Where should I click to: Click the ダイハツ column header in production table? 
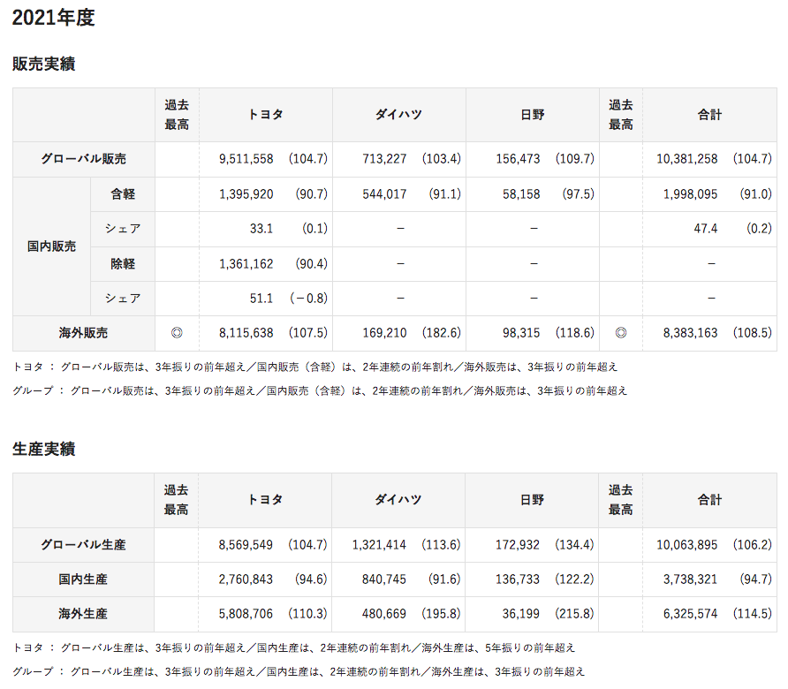pyautogui.click(x=398, y=500)
